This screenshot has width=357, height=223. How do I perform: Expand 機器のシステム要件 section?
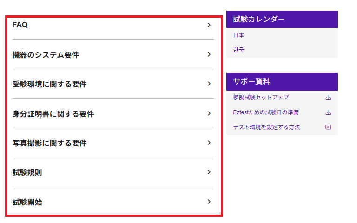(46, 55)
